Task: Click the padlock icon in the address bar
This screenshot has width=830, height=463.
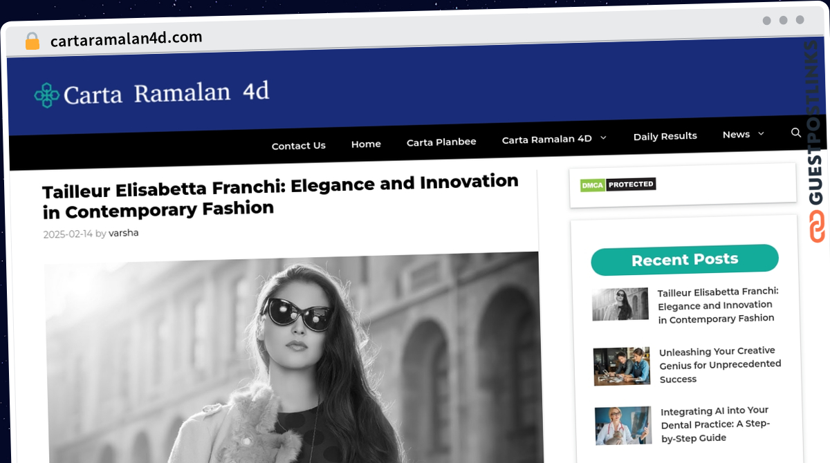Action: (33, 41)
